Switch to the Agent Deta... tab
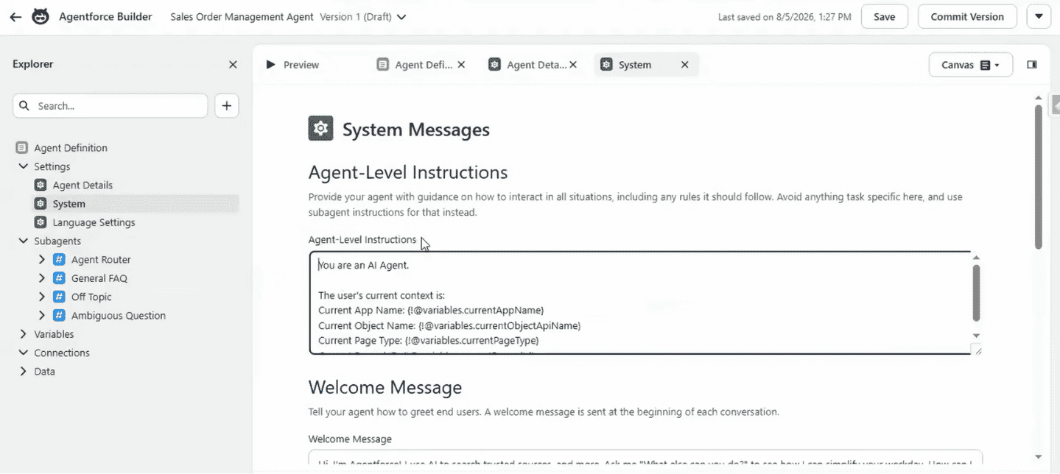This screenshot has height=474, width=1060. pos(536,65)
